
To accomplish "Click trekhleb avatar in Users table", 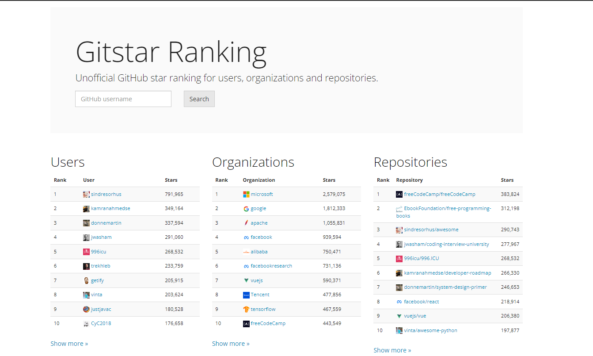I will (x=86, y=266).
